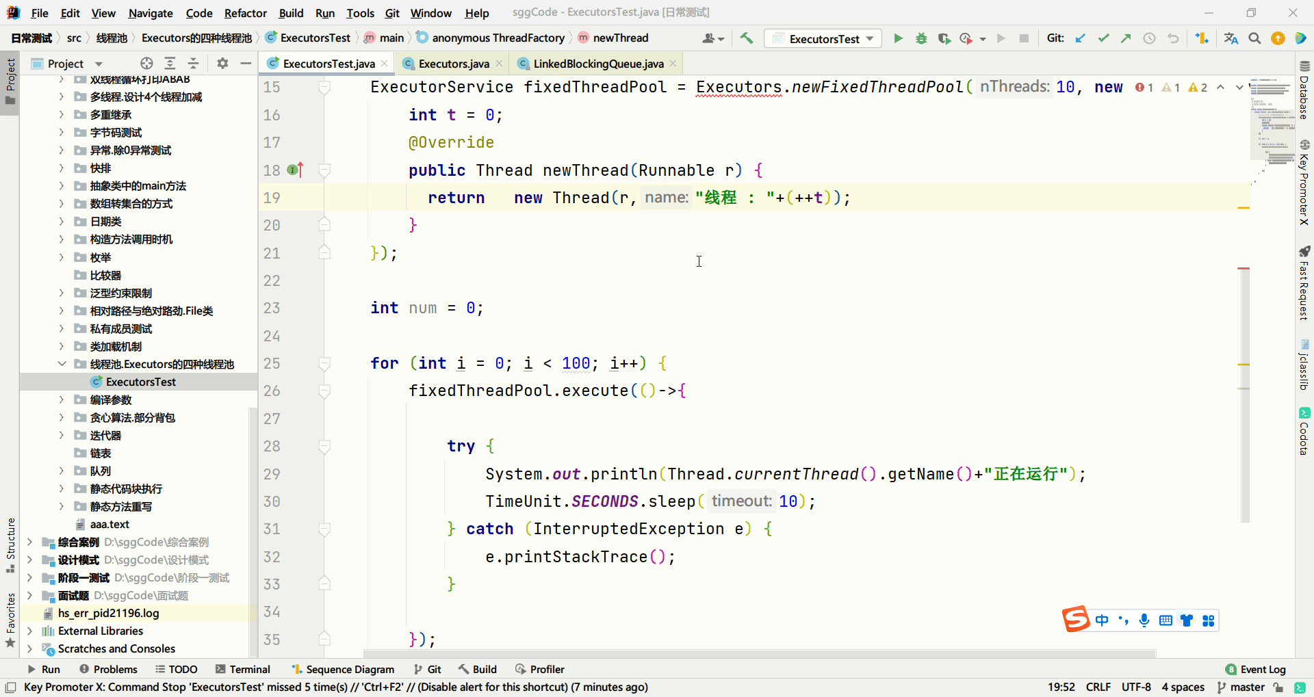
Task: Toggle tool window bars at status bar corner
Action: 10,687
